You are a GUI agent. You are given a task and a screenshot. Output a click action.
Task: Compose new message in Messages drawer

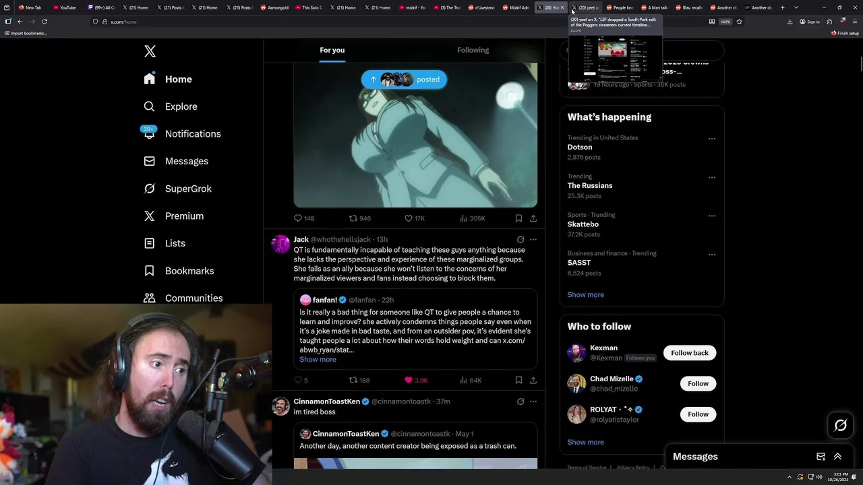pos(821,457)
